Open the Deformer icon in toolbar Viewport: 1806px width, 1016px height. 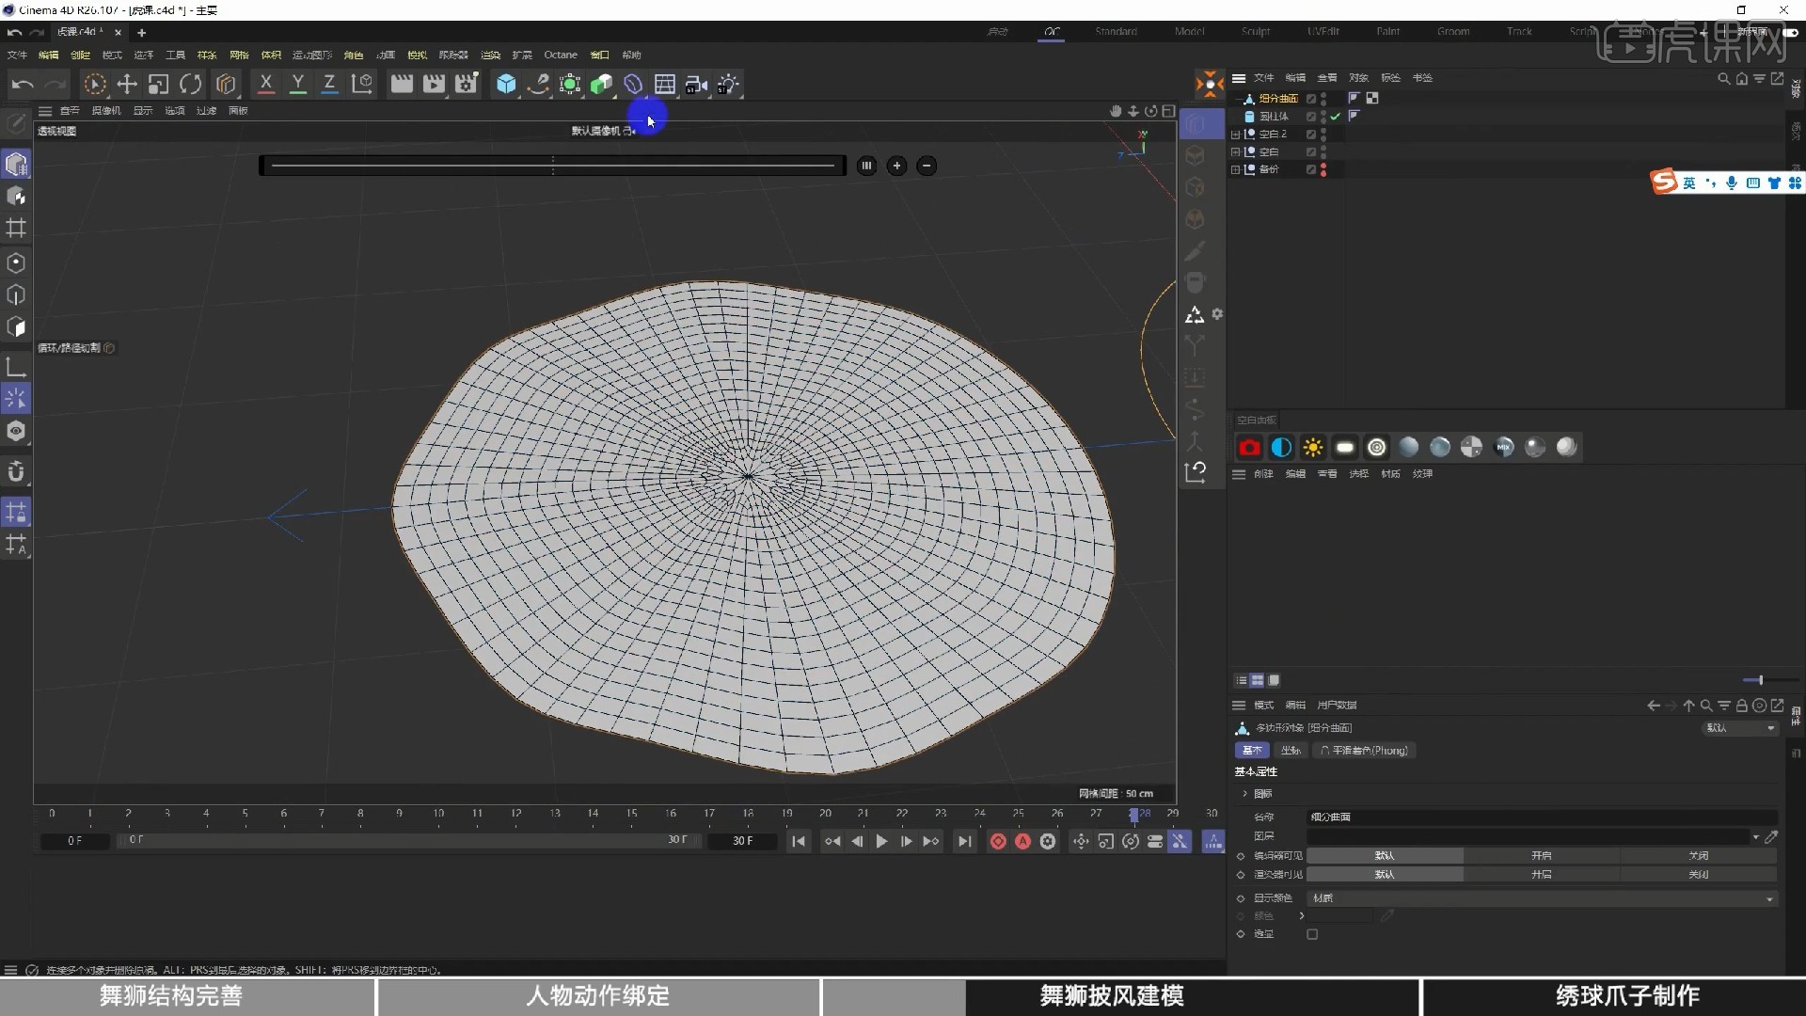(x=633, y=85)
